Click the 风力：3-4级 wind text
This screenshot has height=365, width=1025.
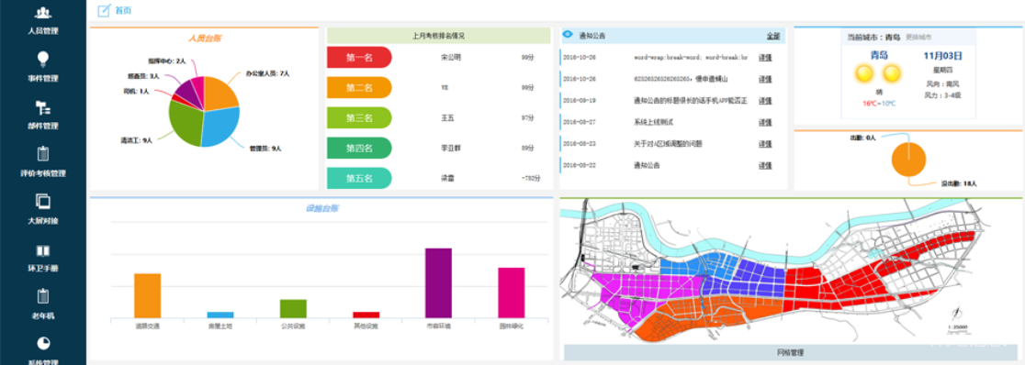942,95
